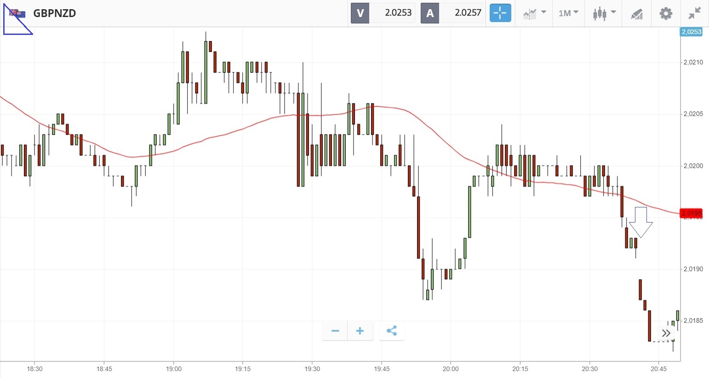Open the drawing tools pencil icon
The image size is (709, 378).
point(636,13)
